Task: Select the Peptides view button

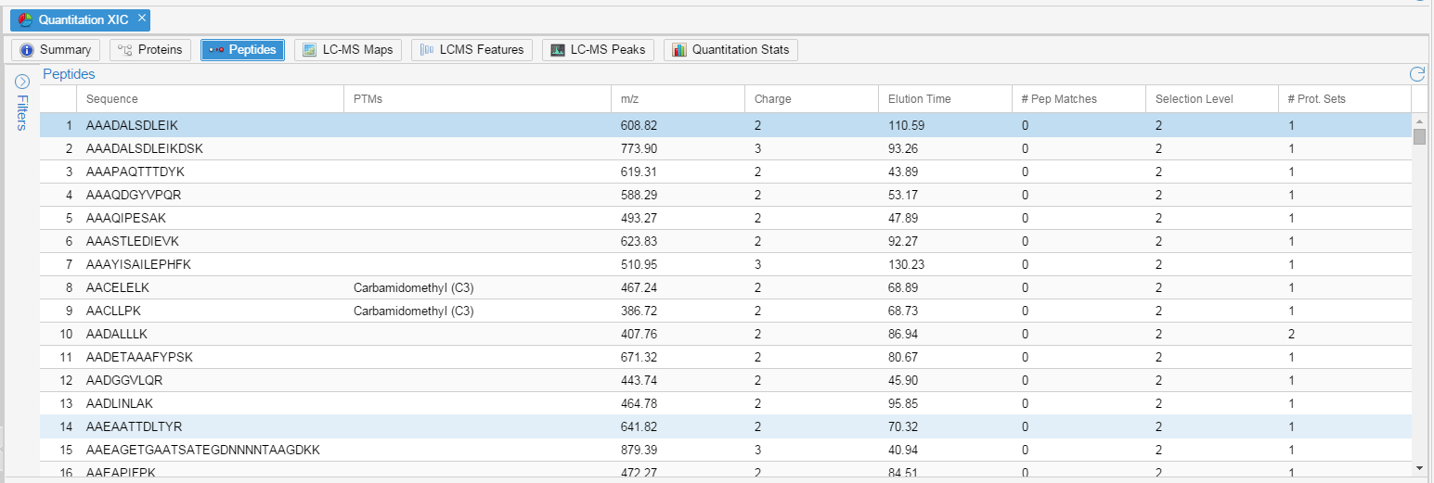Action: pyautogui.click(x=243, y=50)
